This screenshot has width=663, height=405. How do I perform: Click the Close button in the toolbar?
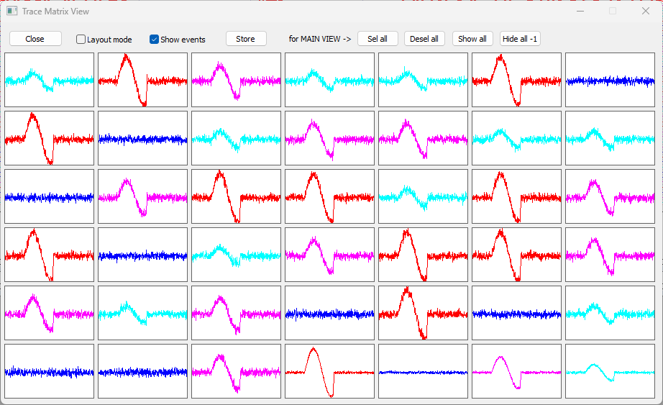click(x=35, y=39)
